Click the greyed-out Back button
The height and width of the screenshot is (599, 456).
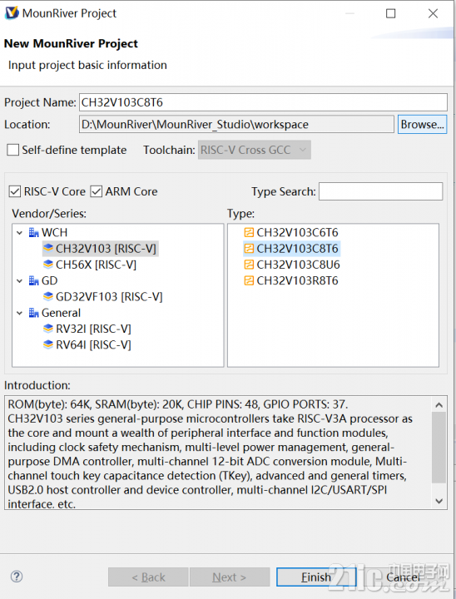point(148,577)
